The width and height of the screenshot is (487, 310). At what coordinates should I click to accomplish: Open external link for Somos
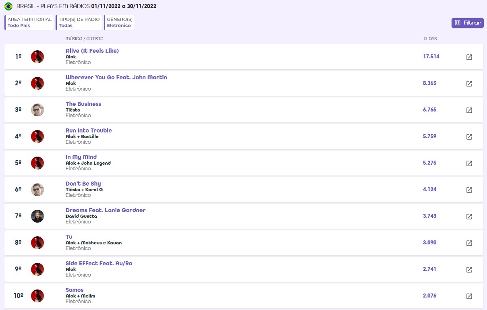[x=469, y=296]
